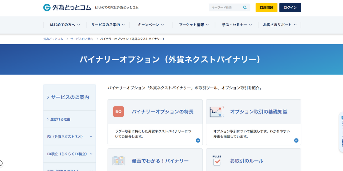Open バイナリーオプションの特長 card title
The height and width of the screenshot is (171, 343).
(x=163, y=112)
